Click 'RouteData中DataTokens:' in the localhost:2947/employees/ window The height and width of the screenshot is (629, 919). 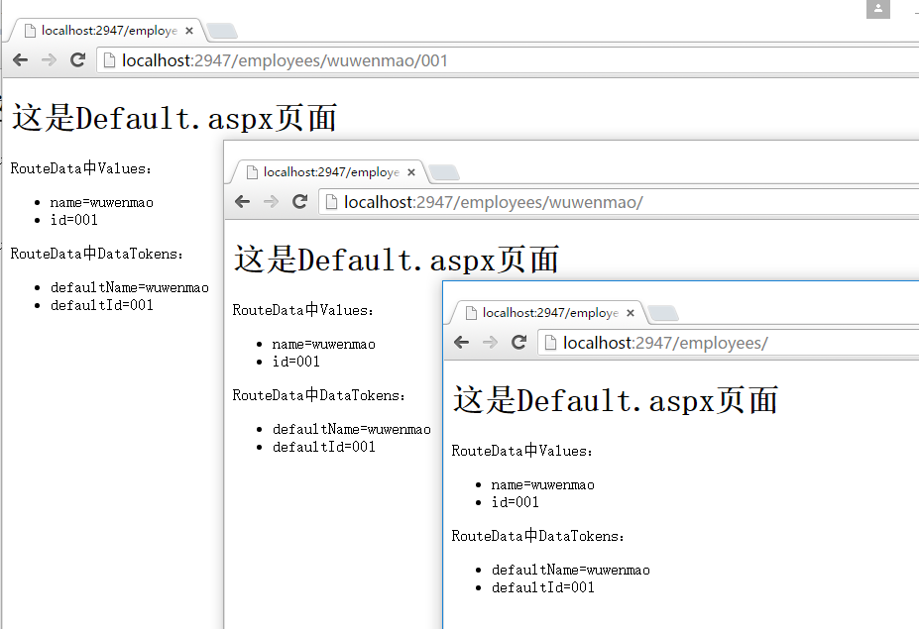538,536
